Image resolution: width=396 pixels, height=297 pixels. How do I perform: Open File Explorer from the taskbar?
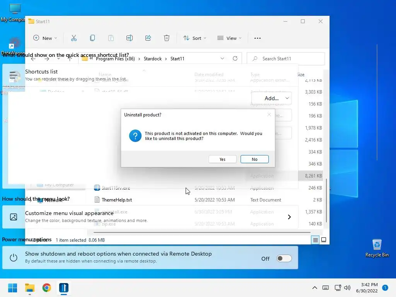point(29,288)
